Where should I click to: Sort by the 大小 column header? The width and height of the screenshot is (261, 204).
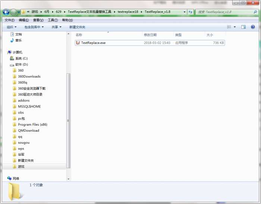tap(210, 35)
